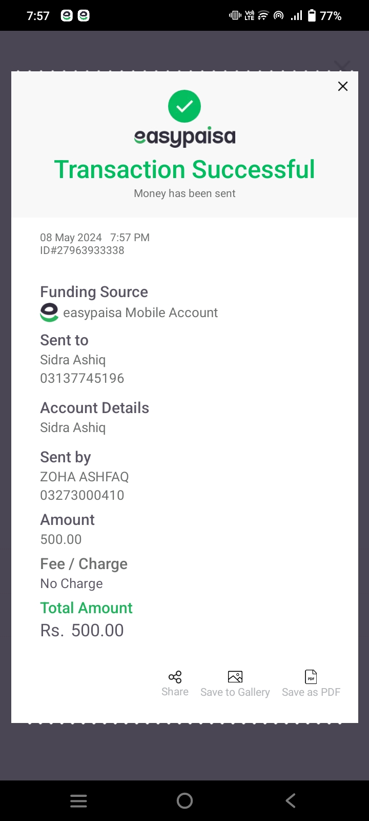Tap recipient phone number 03137745196
Image resolution: width=369 pixels, height=821 pixels.
[82, 378]
